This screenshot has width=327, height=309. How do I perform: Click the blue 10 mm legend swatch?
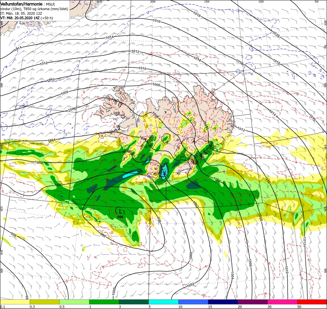[x=193, y=302]
